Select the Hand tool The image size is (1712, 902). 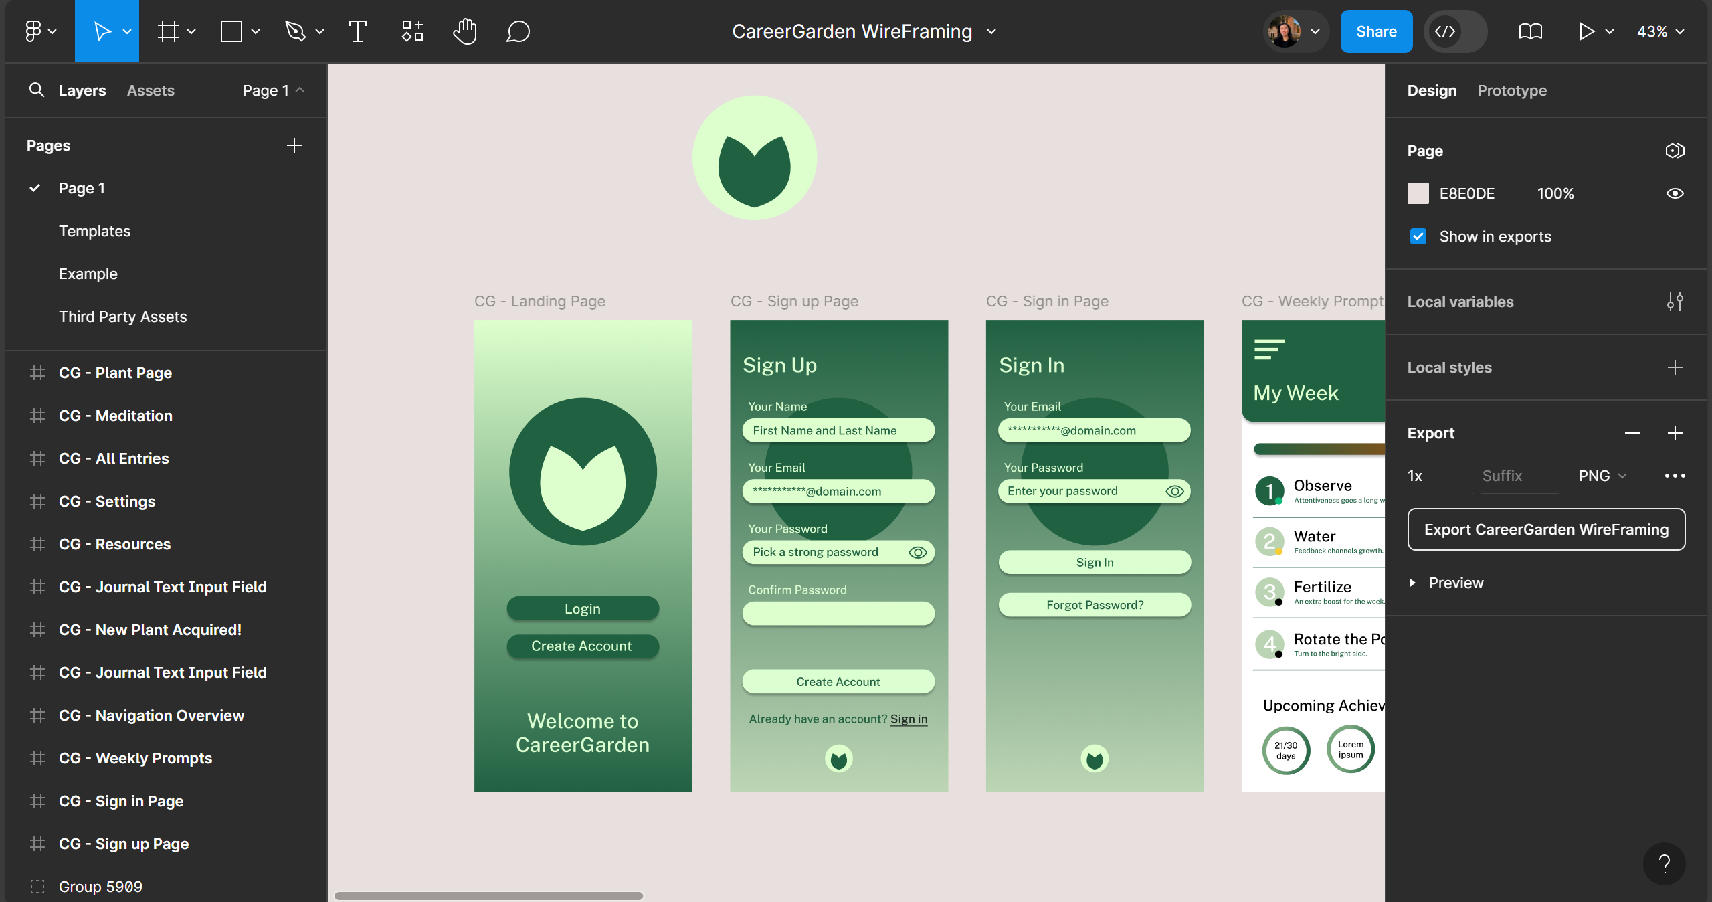point(464,31)
